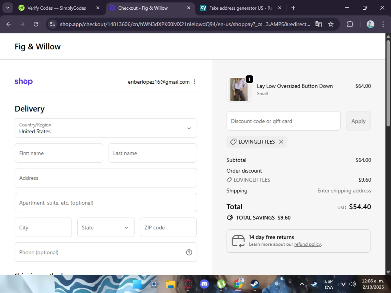Open the refund policy link
391x293 pixels.
pyautogui.click(x=308, y=244)
